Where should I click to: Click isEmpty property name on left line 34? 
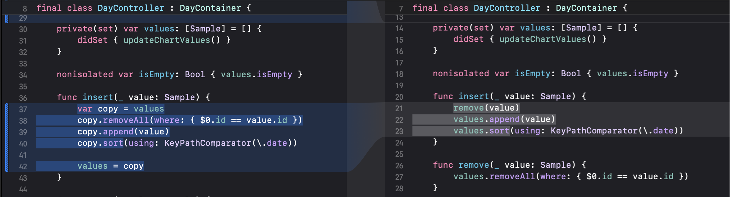pyautogui.click(x=156, y=74)
